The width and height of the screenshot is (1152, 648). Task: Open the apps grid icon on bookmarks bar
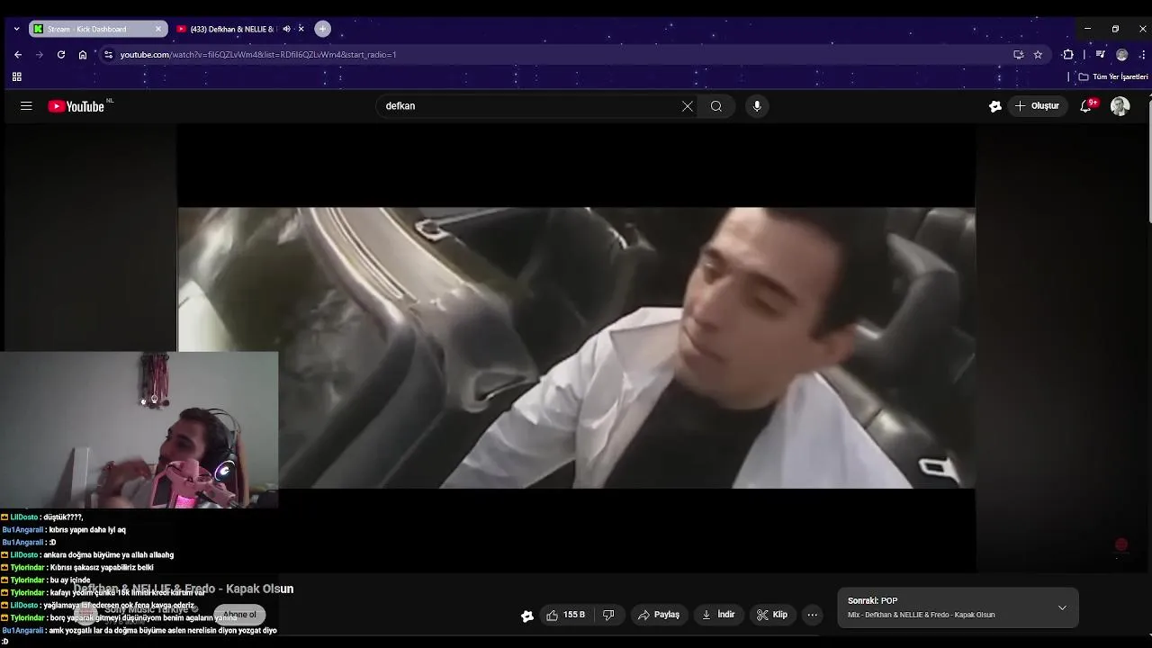point(16,77)
